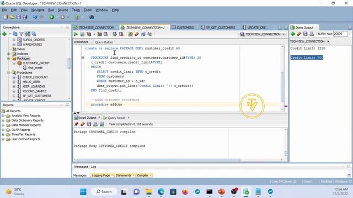Expand the Indexes tree node
This screenshot has height=198, width=353.
[x=9, y=54]
